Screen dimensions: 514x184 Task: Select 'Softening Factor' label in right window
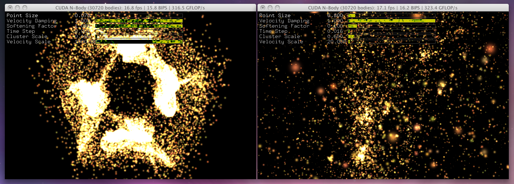(x=284, y=26)
